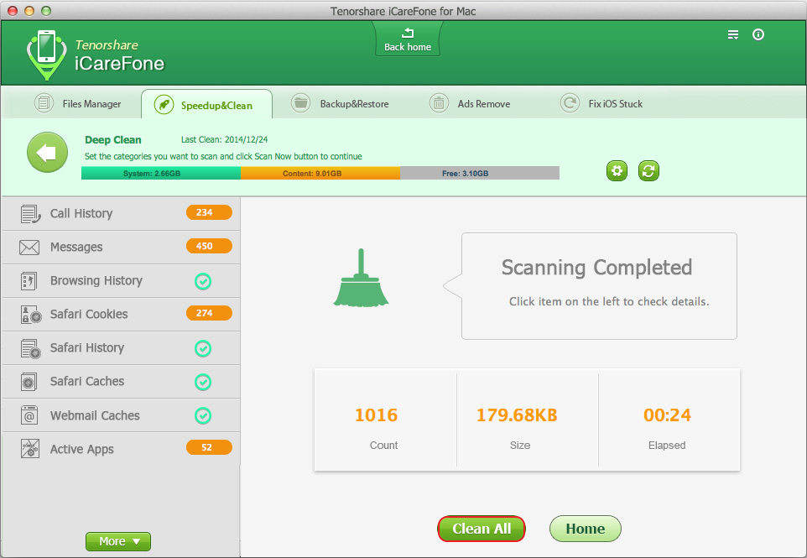Click the info circle icon in header
Image resolution: width=807 pixels, height=558 pixels.
coord(758,34)
